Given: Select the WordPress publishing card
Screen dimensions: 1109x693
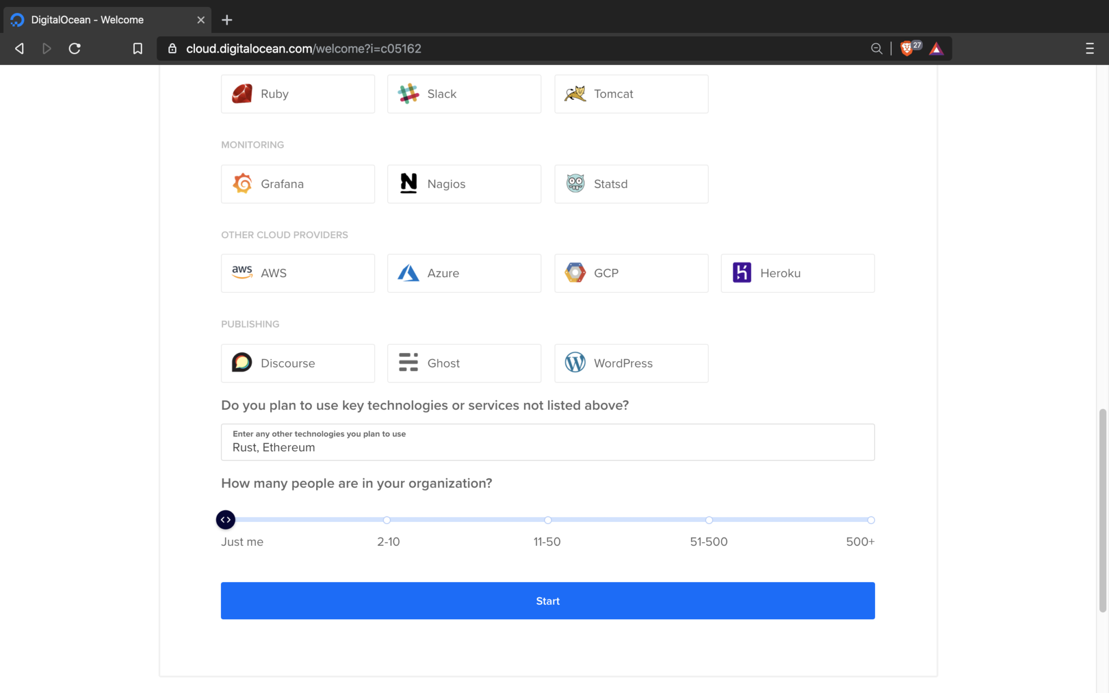Looking at the screenshot, I should coord(631,363).
